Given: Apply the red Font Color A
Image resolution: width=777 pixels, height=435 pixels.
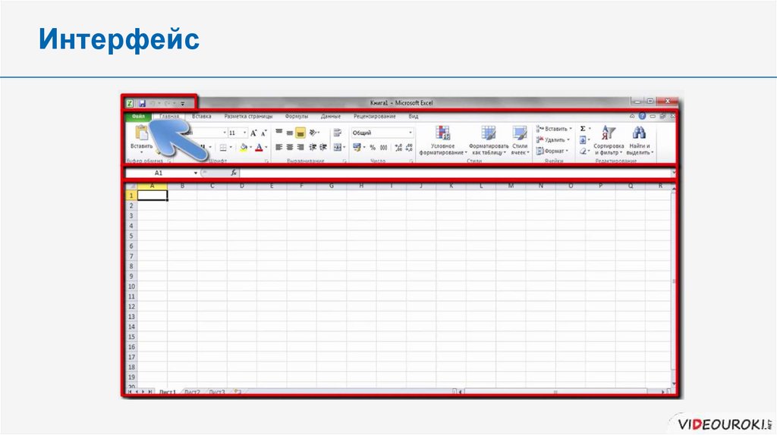Looking at the screenshot, I should (x=259, y=148).
